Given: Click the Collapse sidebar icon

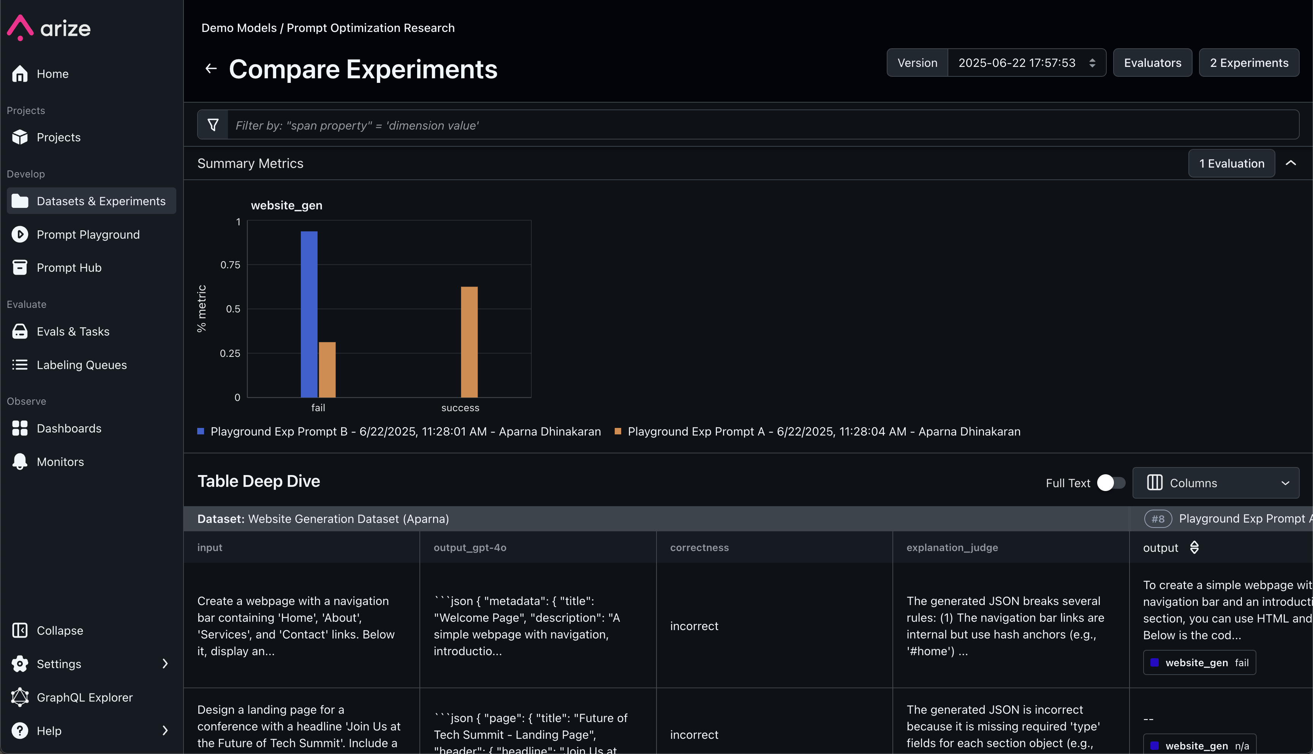Looking at the screenshot, I should (20, 630).
